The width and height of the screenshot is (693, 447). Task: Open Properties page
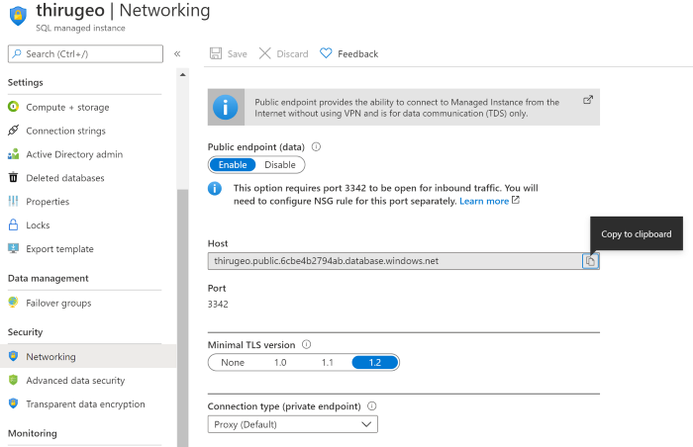point(48,202)
